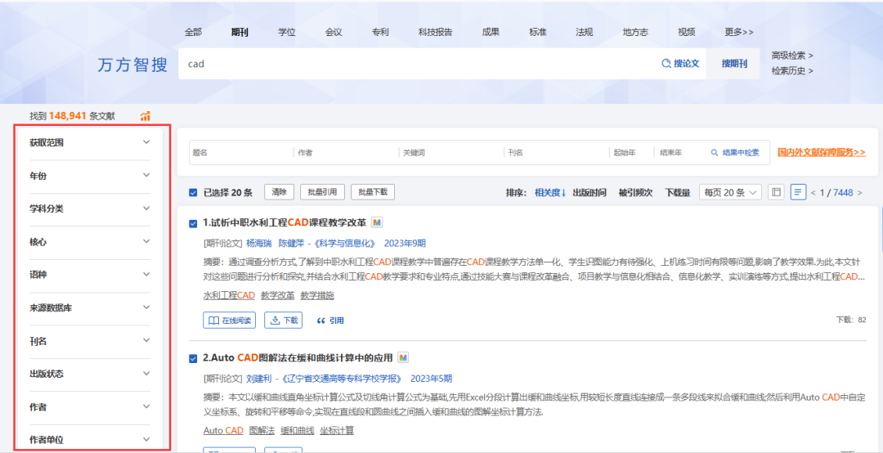
Task: Click the 批量引用 button
Action: pyautogui.click(x=322, y=192)
